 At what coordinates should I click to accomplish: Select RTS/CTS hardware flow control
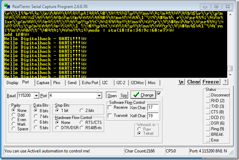pyautogui.click(x=91, y=123)
